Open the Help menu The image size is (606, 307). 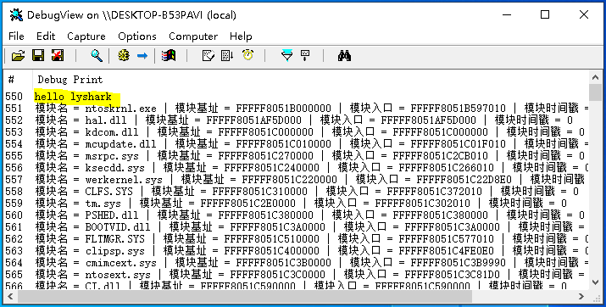241,36
